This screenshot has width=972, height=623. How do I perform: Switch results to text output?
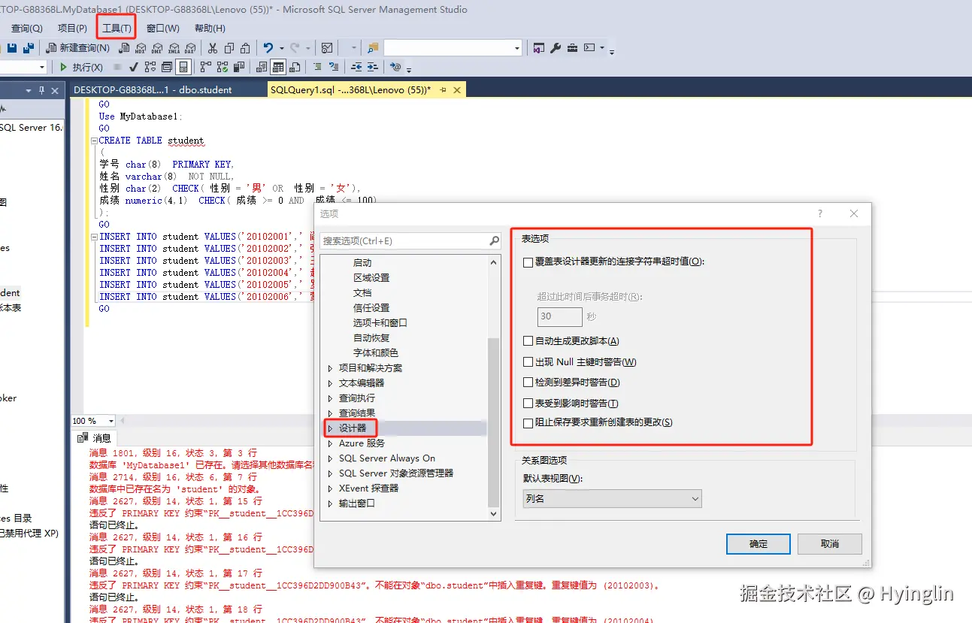pyautogui.click(x=262, y=67)
